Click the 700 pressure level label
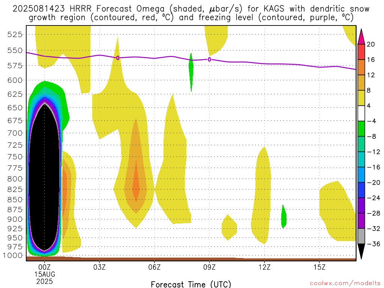Screen dimensions: 384x288 [15, 133]
